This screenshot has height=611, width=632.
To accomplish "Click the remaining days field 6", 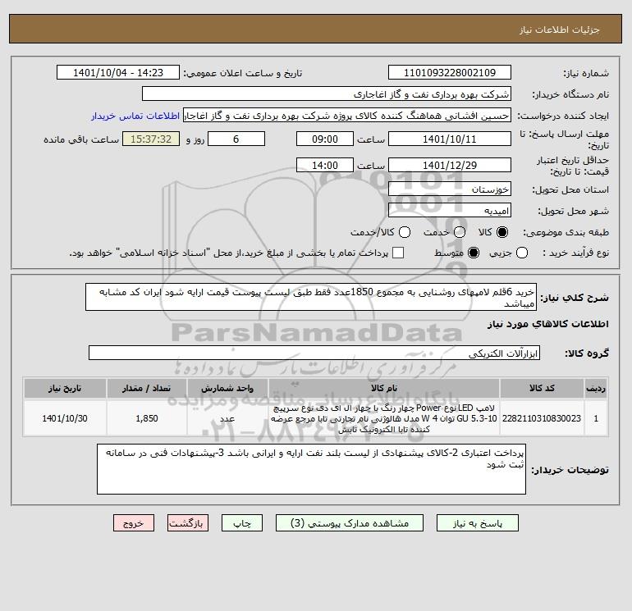I will click(x=236, y=139).
